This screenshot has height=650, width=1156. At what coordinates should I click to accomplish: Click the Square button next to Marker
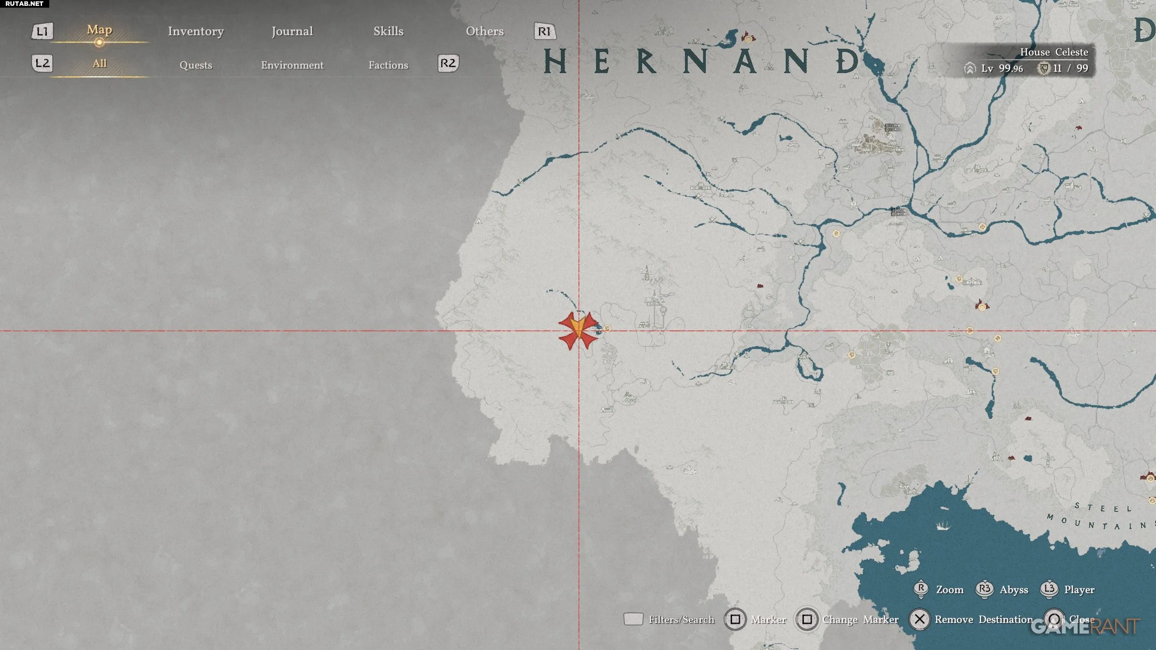[x=735, y=619]
